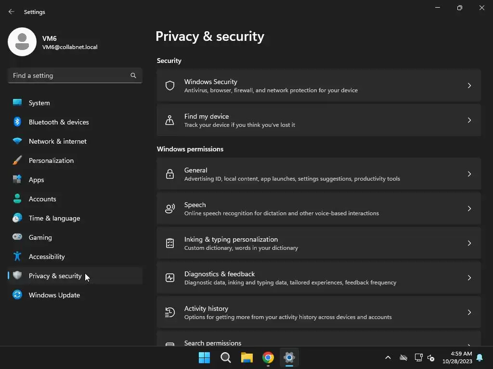This screenshot has width=493, height=369.
Task: Click the Apps icon in sidebar
Action: (x=17, y=179)
